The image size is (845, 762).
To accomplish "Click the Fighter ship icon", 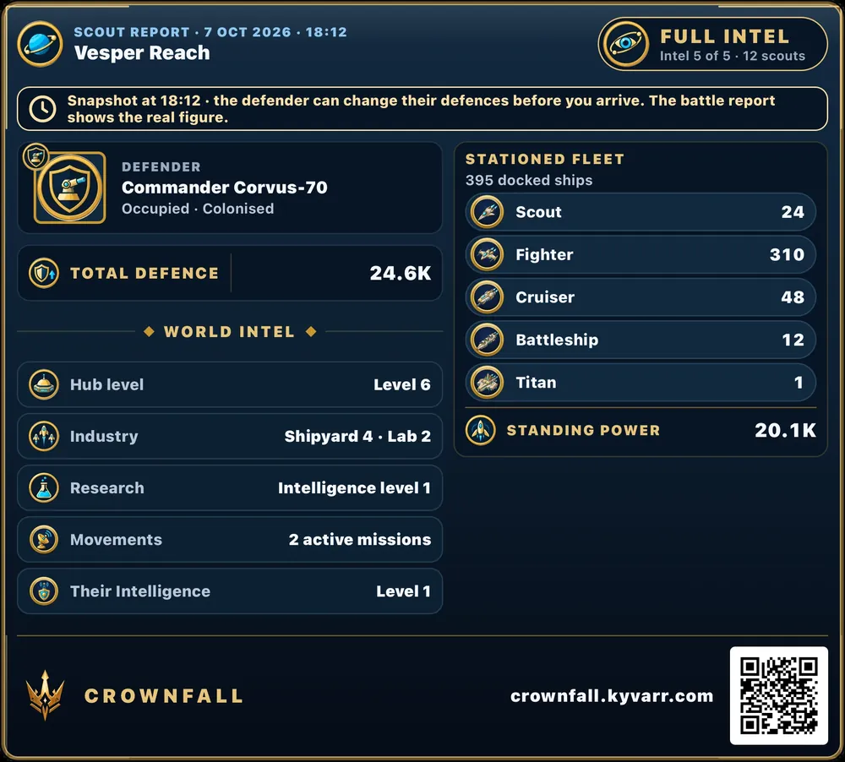I will 488,254.
